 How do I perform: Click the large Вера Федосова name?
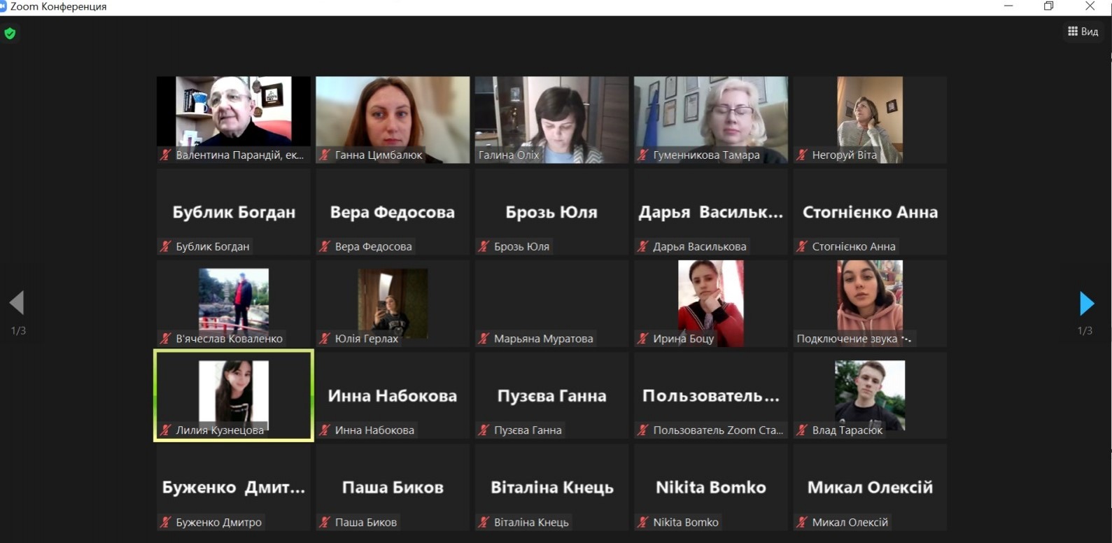pyautogui.click(x=393, y=212)
